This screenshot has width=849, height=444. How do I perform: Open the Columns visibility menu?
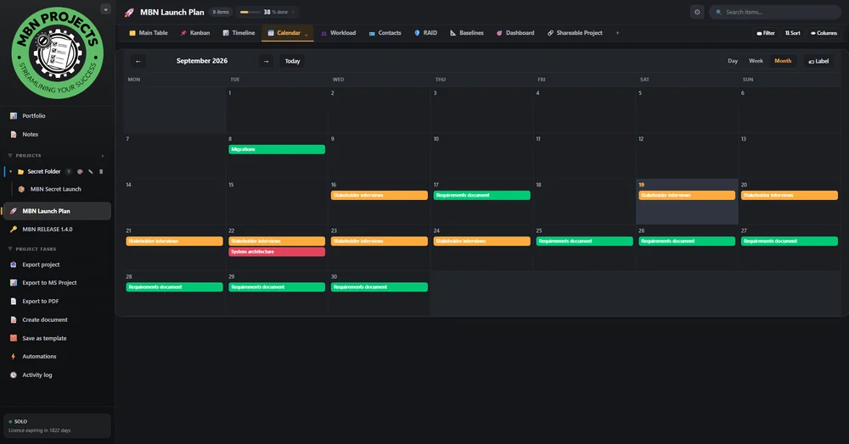[824, 33]
